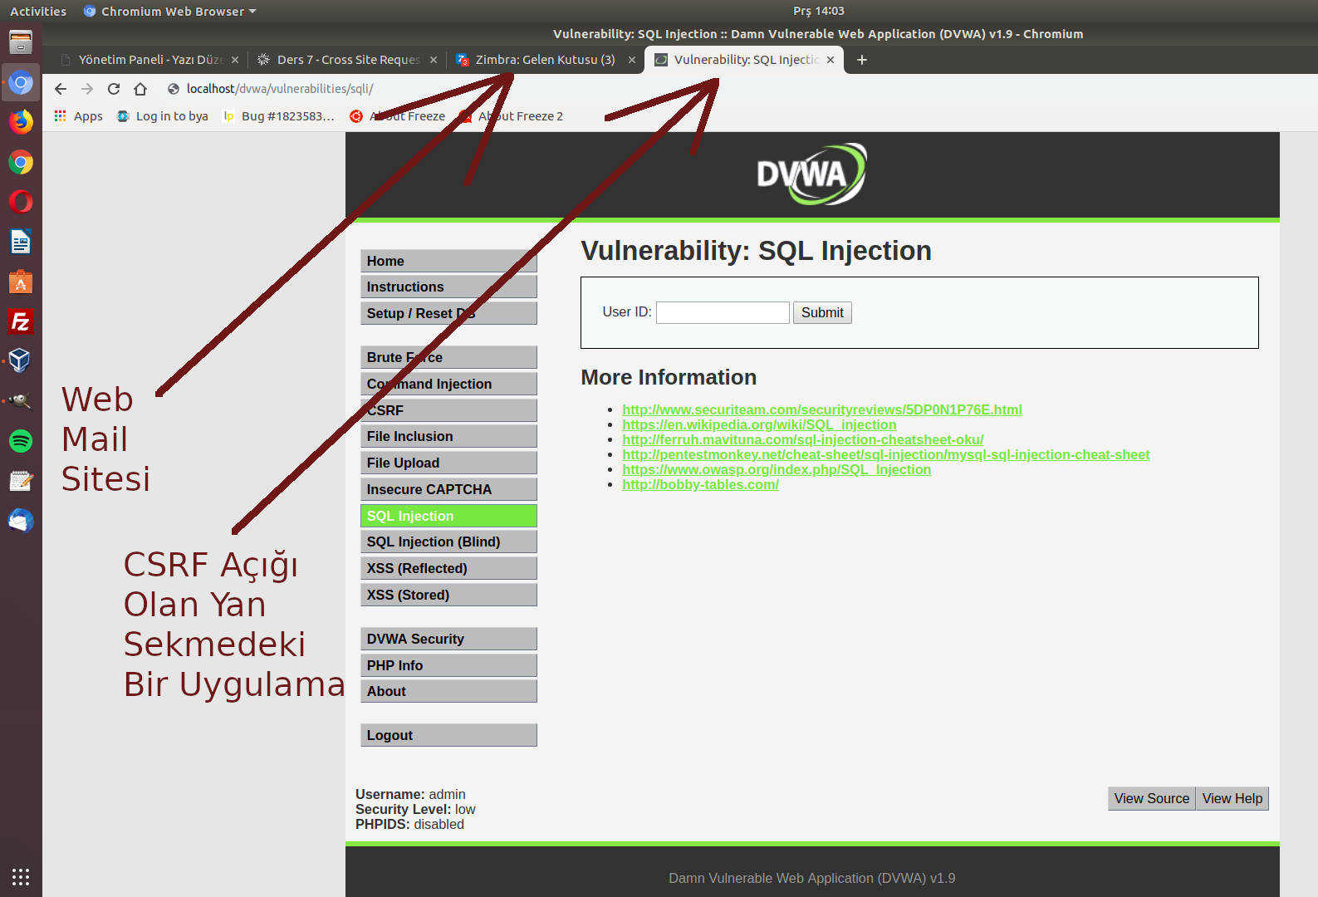Reload the current page
The height and width of the screenshot is (897, 1318).
coord(114,89)
